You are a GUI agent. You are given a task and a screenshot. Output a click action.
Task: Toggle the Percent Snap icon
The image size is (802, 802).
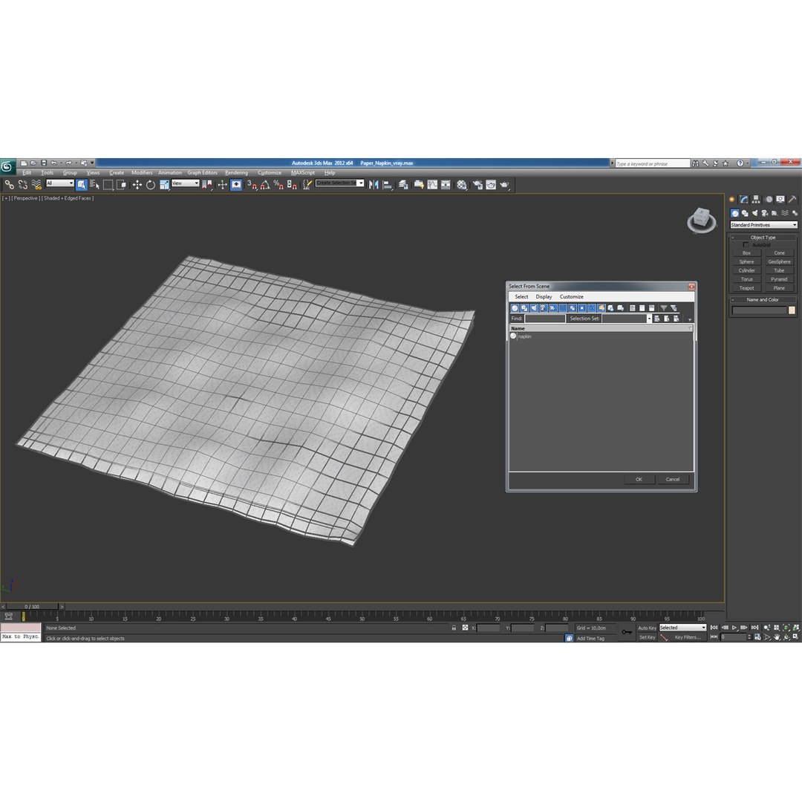(x=278, y=185)
